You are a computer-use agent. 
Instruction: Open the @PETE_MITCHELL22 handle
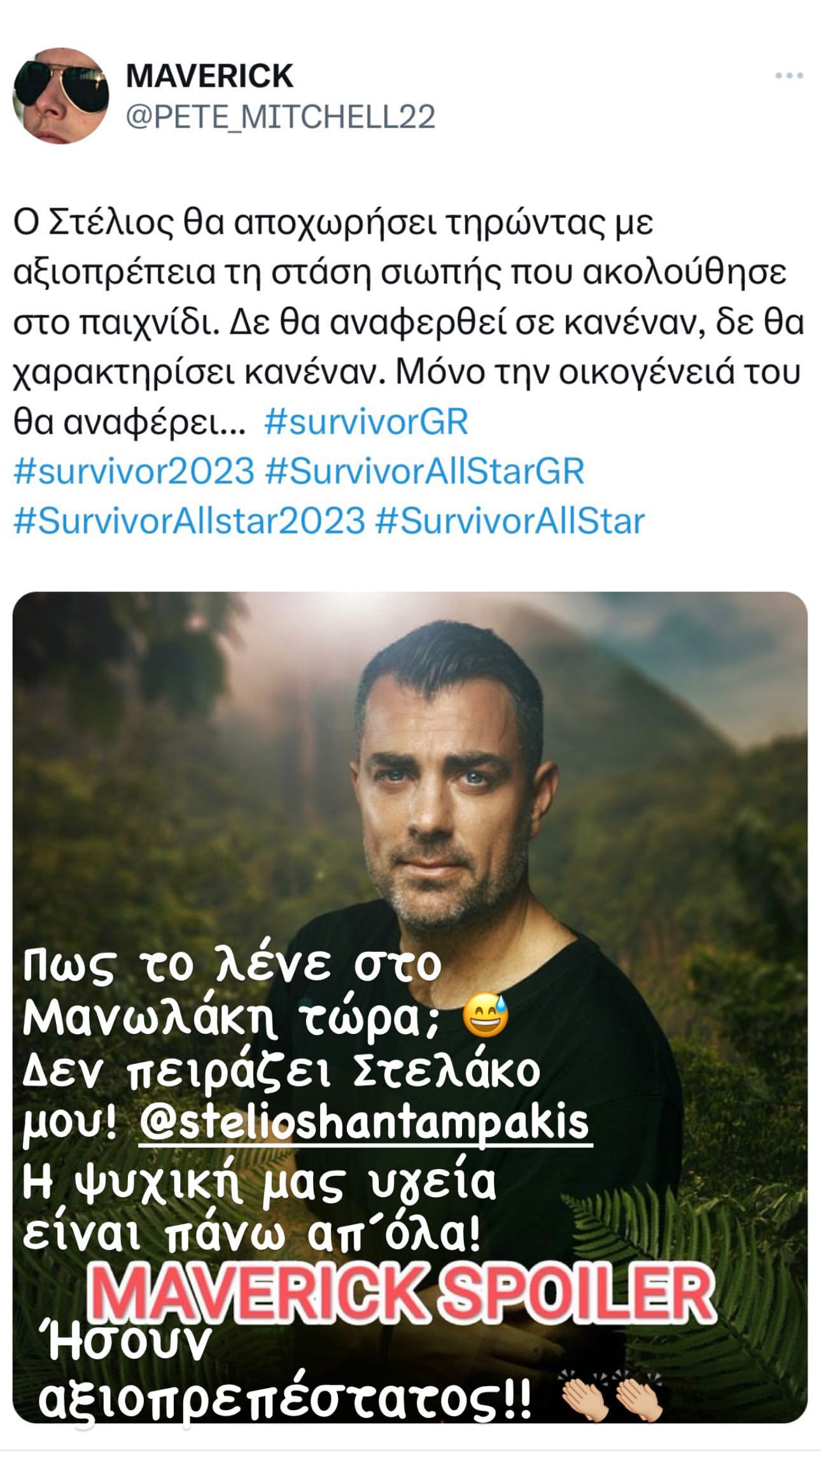click(281, 117)
